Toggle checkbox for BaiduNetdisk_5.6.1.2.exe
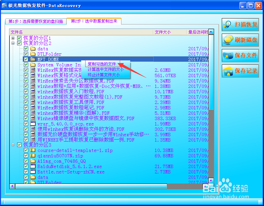Screen dimensions: 264x206 (26, 166)
